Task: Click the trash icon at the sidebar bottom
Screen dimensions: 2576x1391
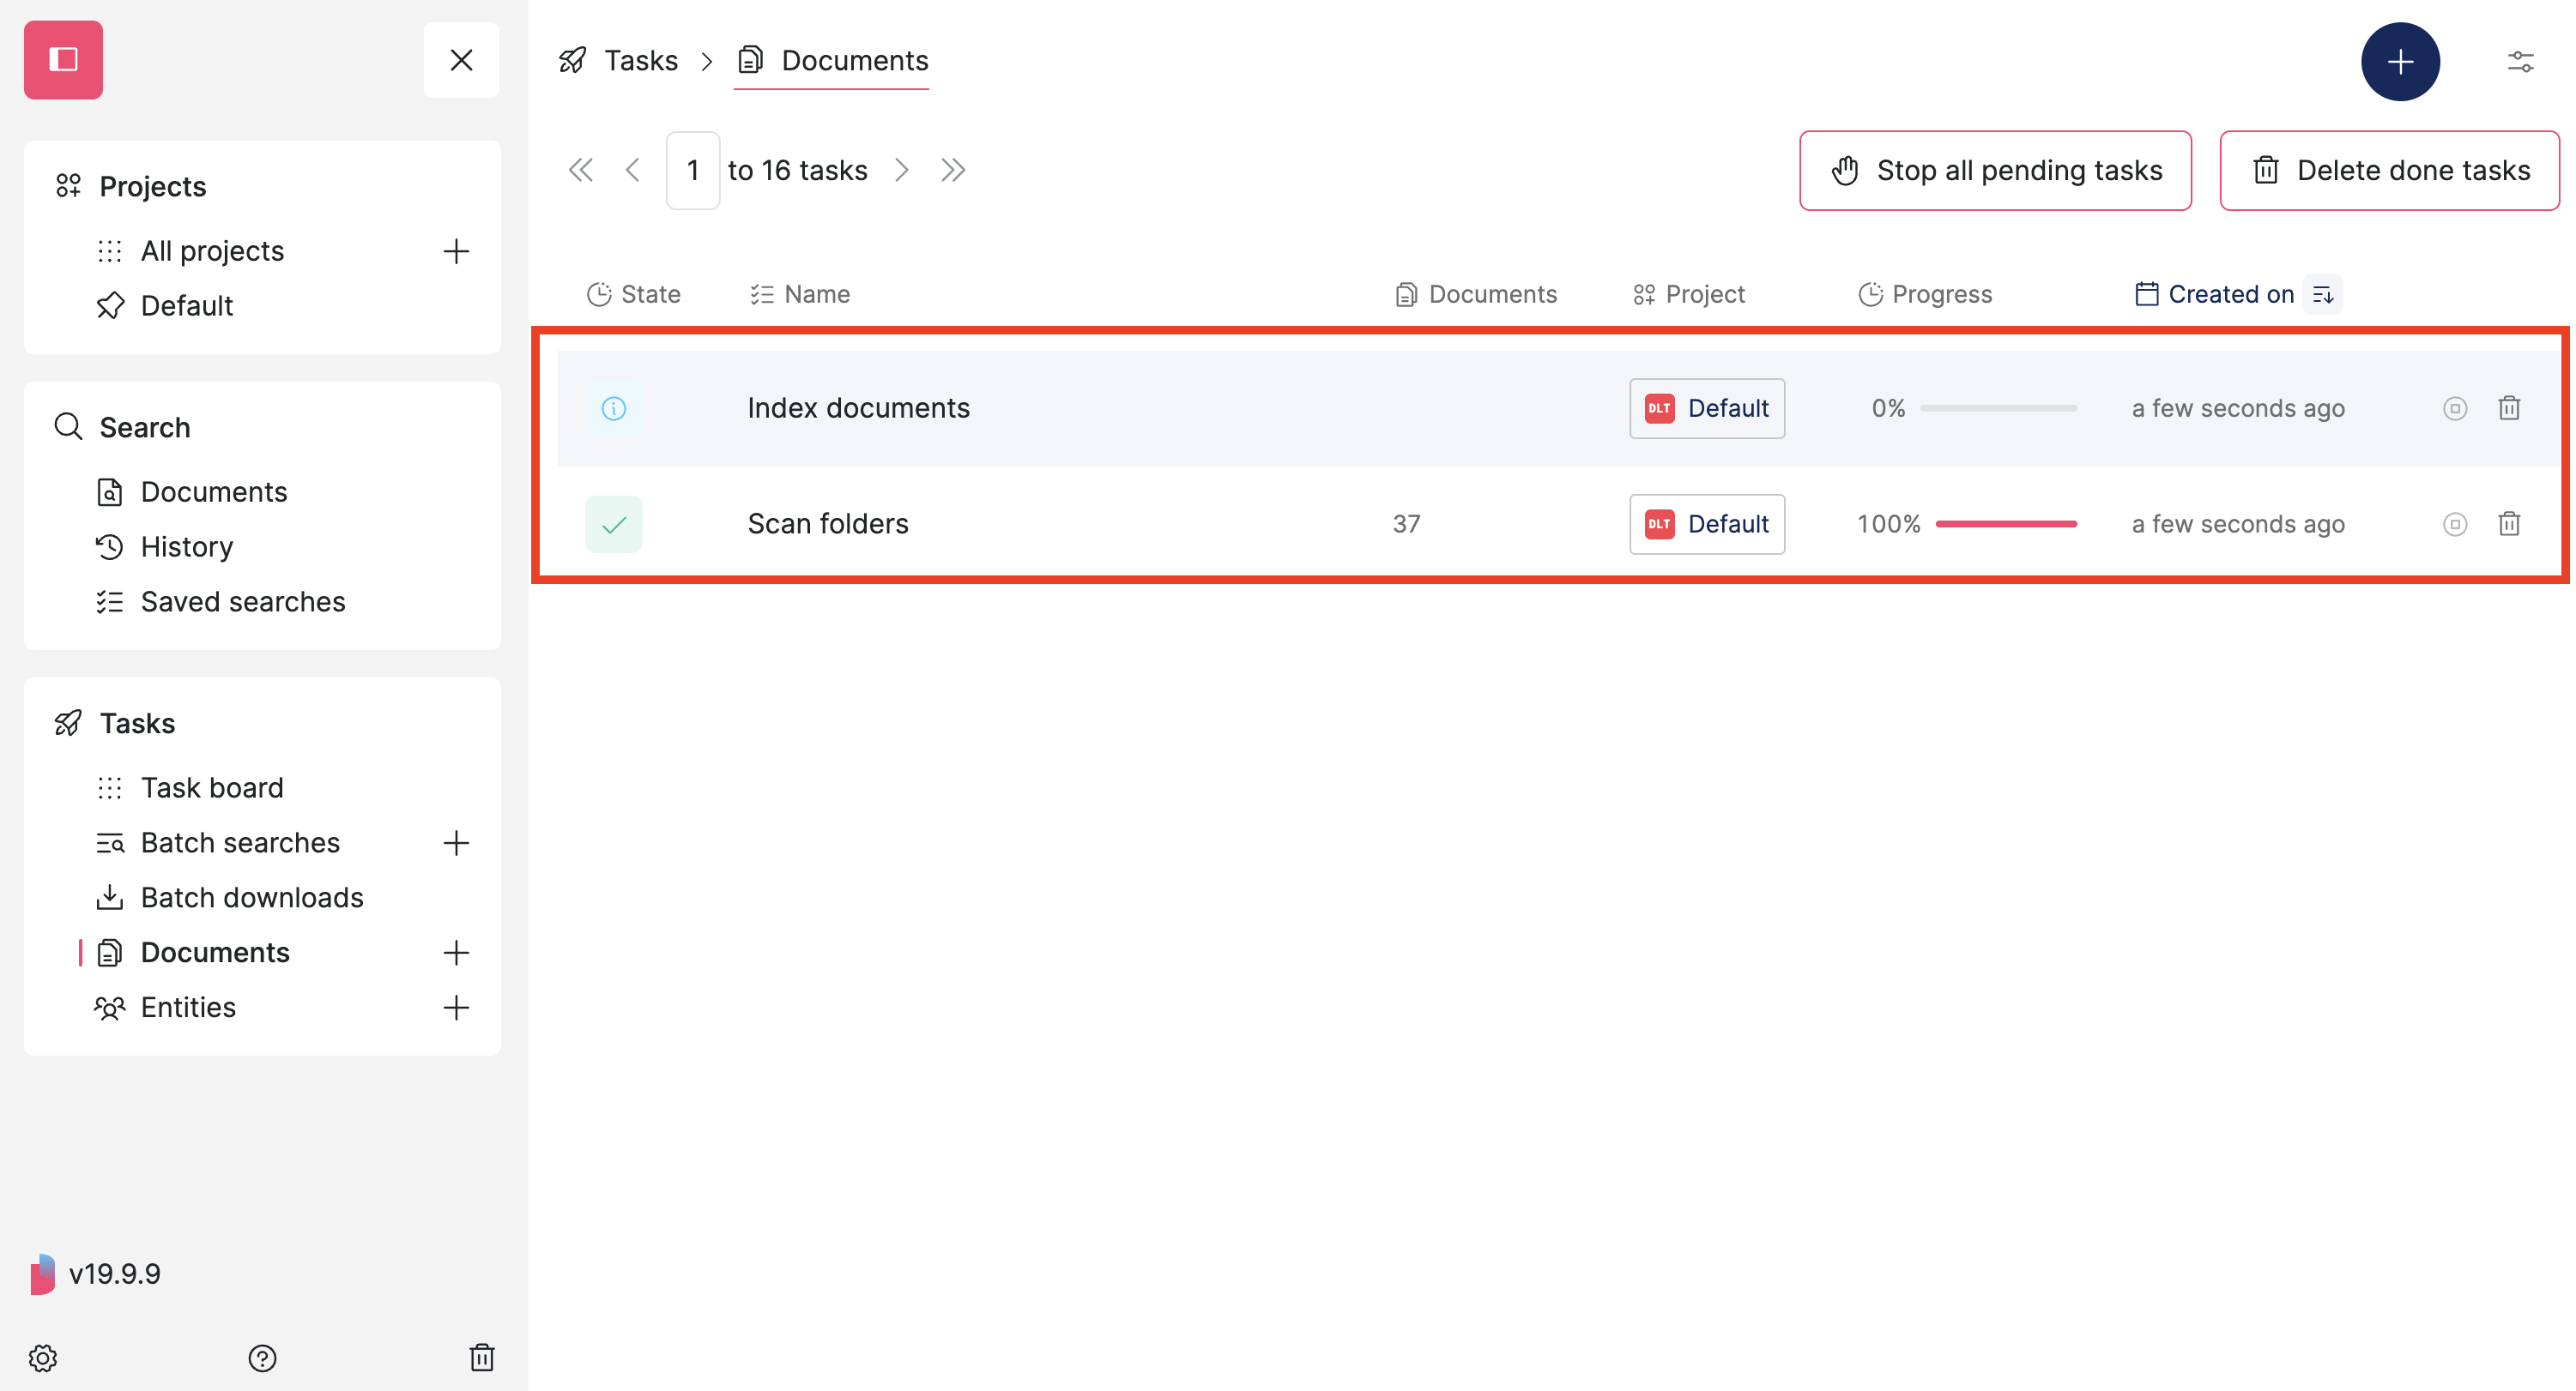Action: point(482,1358)
